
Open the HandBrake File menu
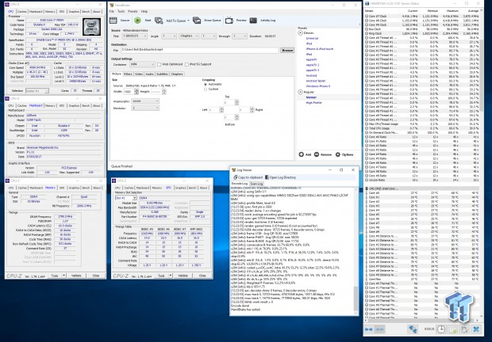pos(112,11)
